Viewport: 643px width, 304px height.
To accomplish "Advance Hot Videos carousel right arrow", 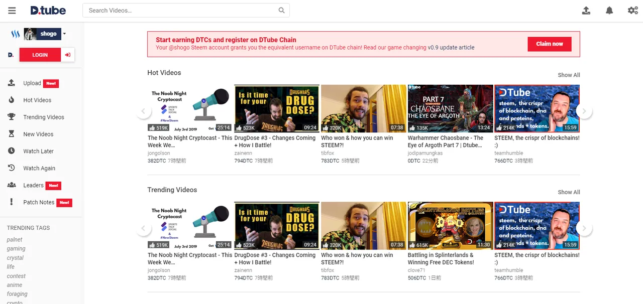I will tap(584, 111).
